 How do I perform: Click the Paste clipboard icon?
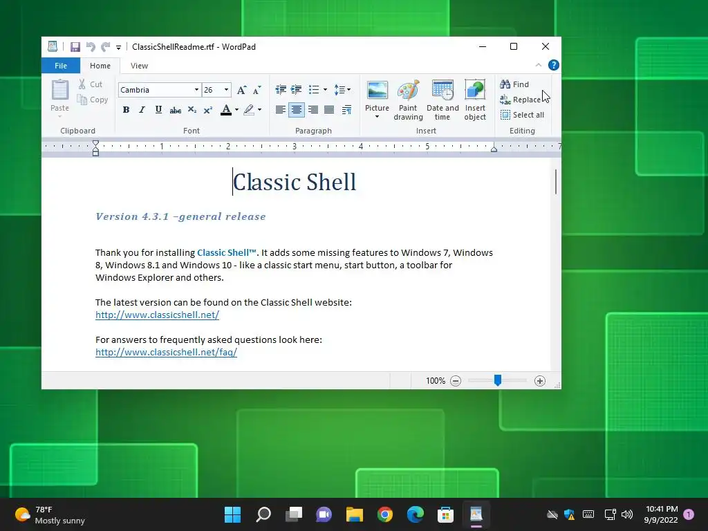click(59, 89)
